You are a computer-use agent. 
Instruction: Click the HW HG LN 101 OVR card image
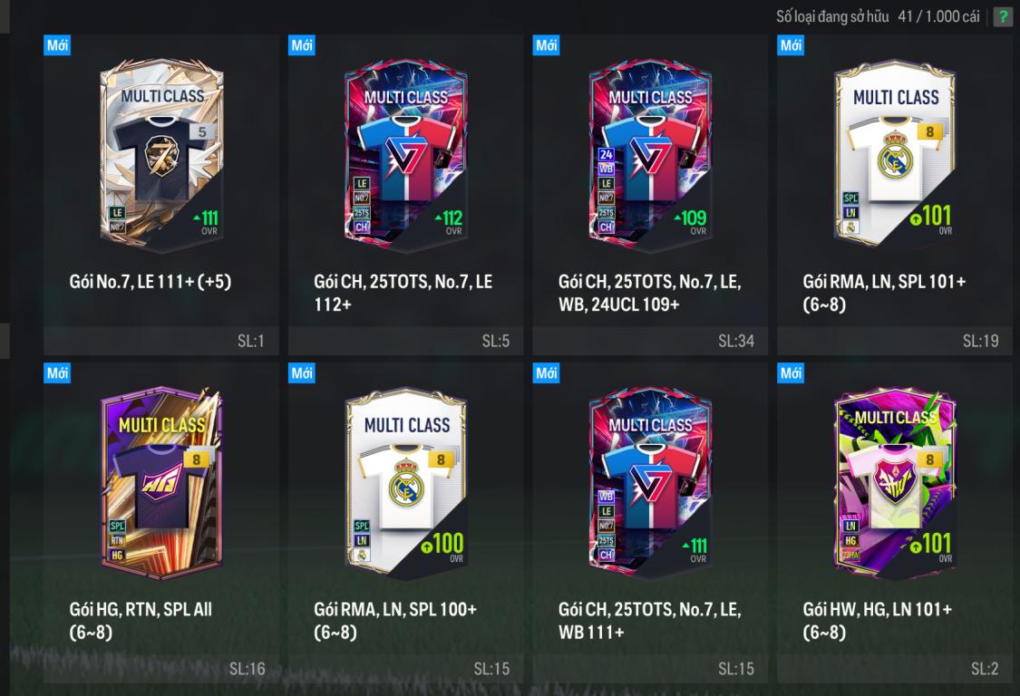coord(895,484)
